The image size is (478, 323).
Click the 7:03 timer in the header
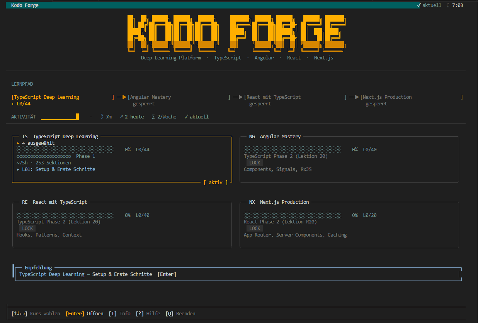(455, 5)
